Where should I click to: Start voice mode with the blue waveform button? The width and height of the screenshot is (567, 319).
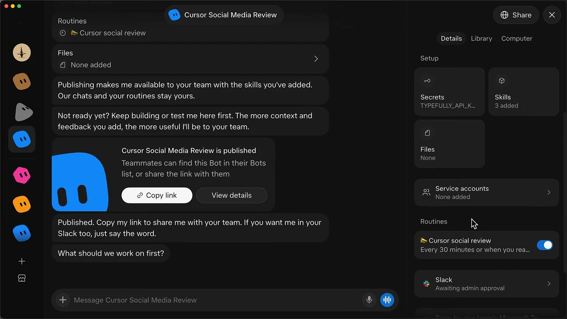pos(387,300)
